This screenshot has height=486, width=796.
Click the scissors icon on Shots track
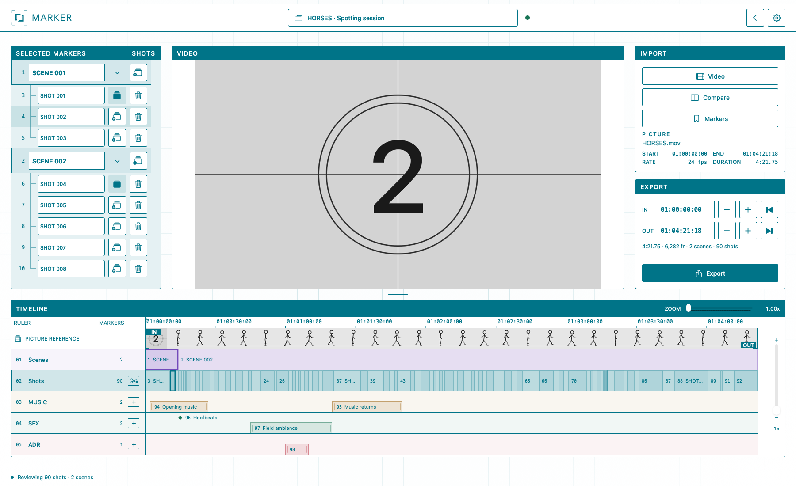(134, 381)
